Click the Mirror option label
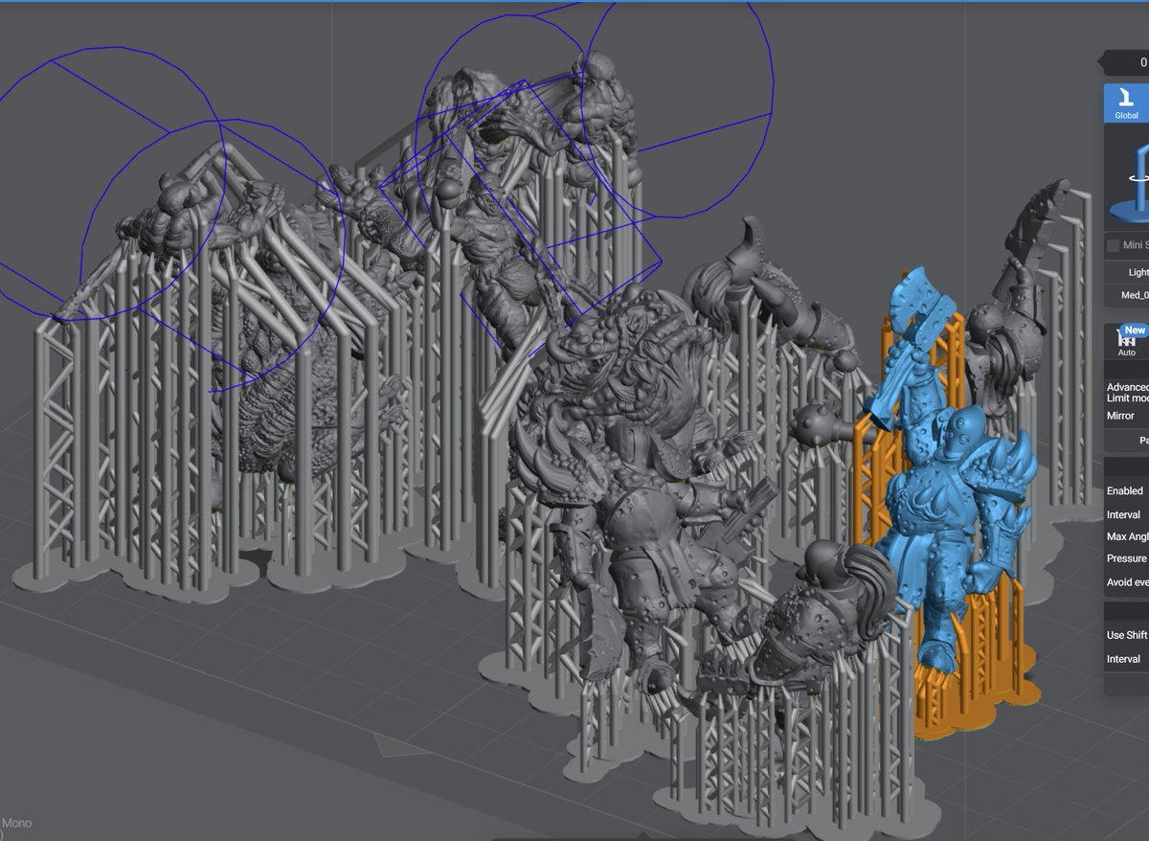 (x=1120, y=416)
